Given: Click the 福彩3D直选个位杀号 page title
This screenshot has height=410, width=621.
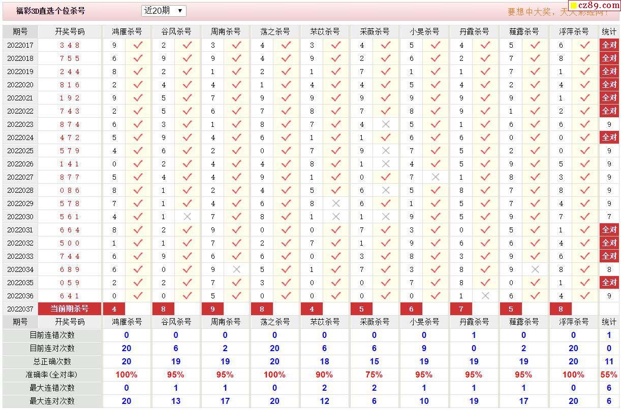Looking at the screenshot, I should point(51,11).
